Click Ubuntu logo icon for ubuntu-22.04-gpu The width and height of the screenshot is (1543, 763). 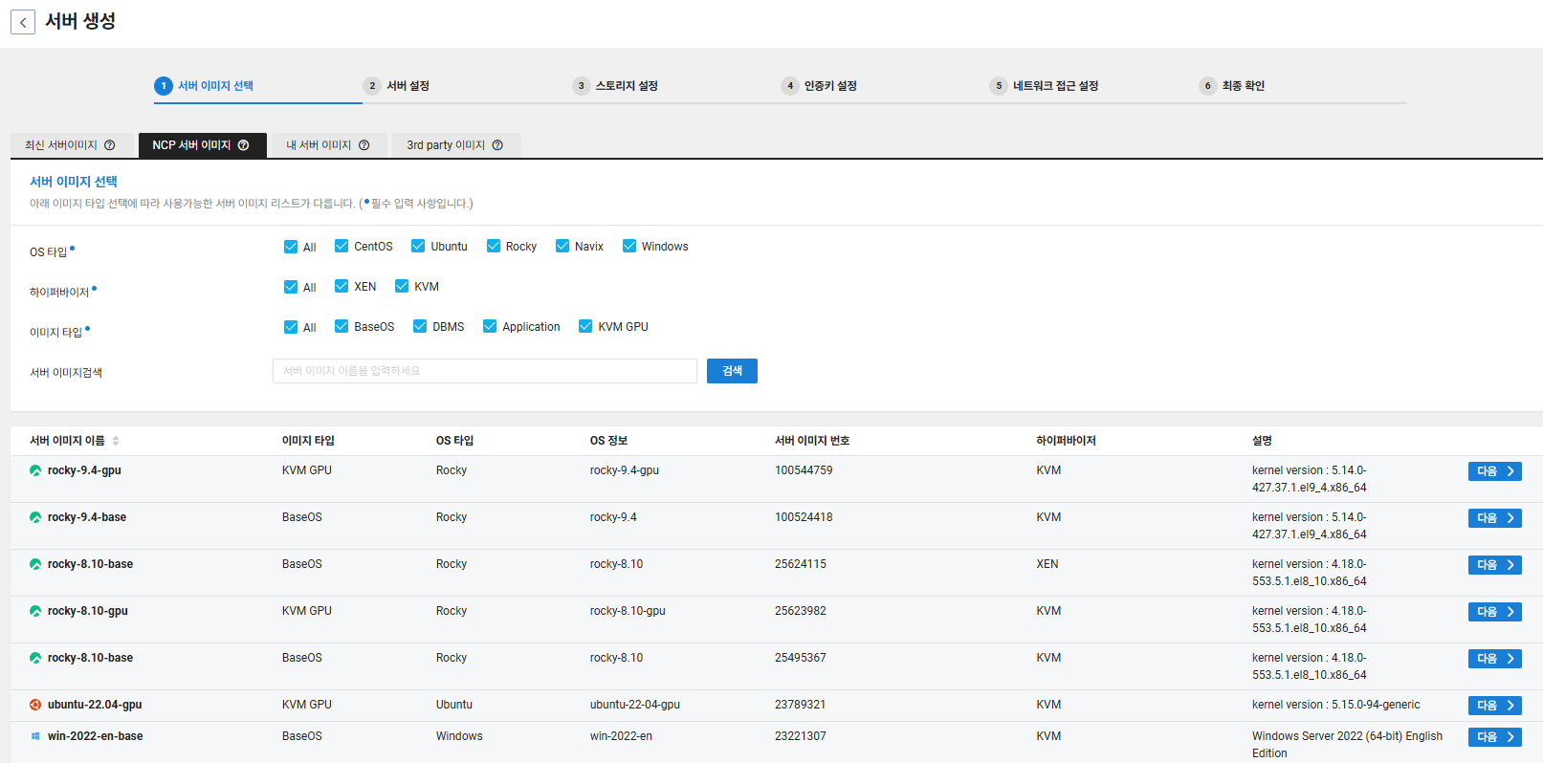35,705
